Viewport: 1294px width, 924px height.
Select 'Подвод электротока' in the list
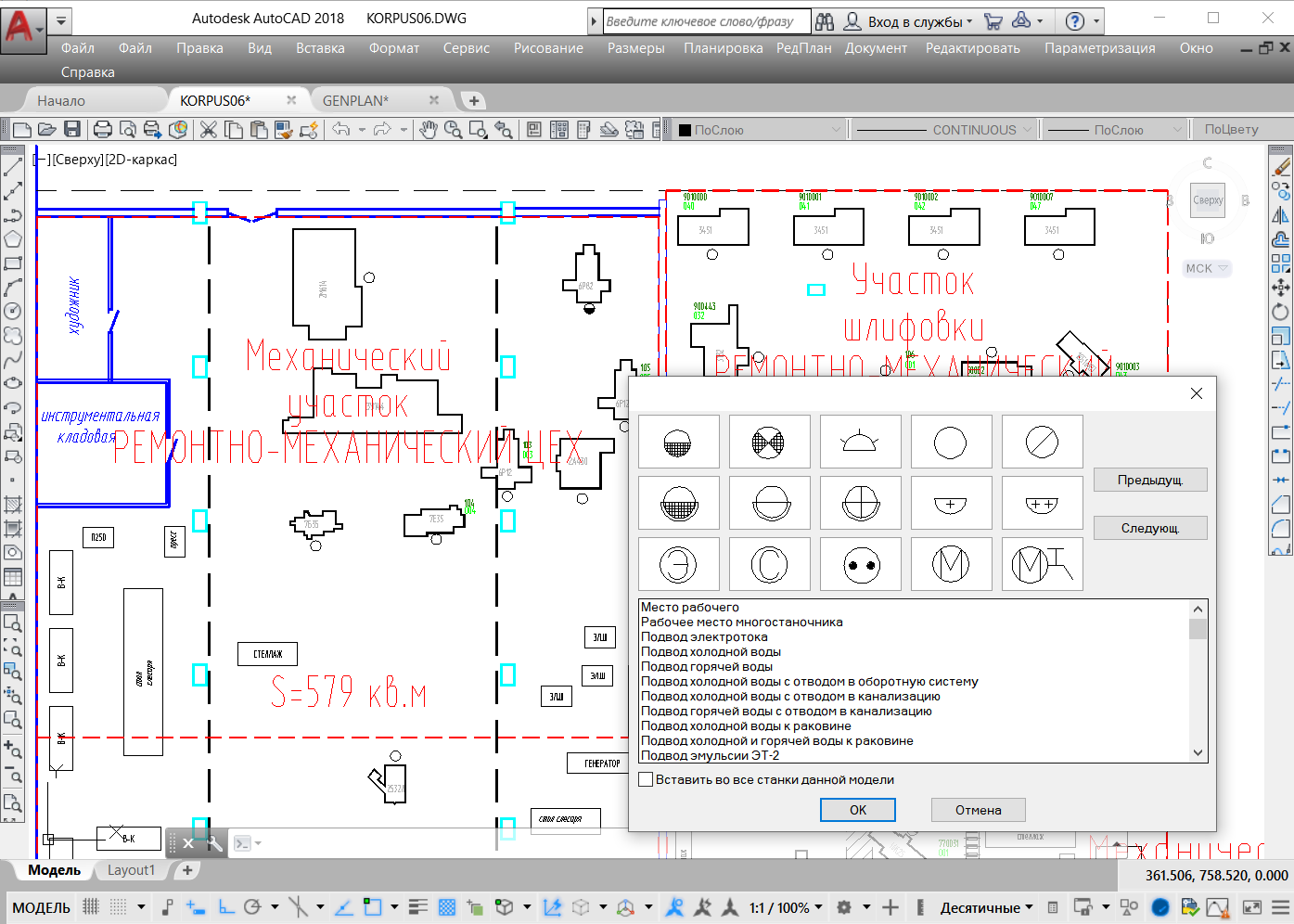tap(704, 637)
